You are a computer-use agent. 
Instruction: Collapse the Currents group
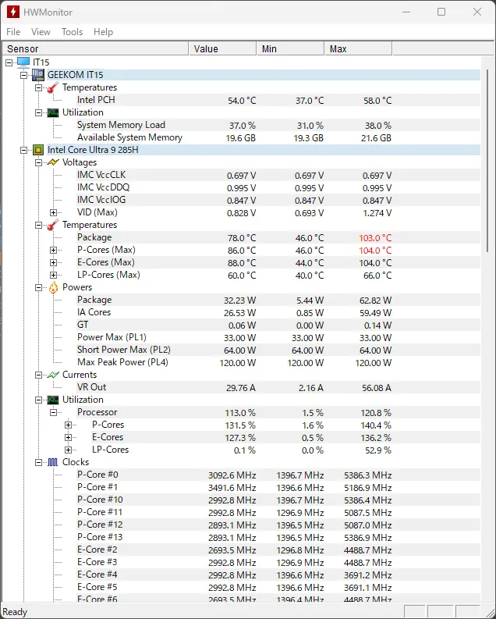coord(38,375)
